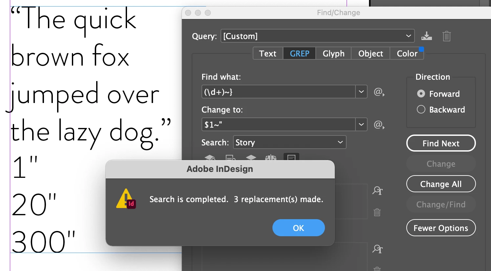Click the words 'the lazy dog.' in document
This screenshot has width=491, height=271.
coord(85,134)
